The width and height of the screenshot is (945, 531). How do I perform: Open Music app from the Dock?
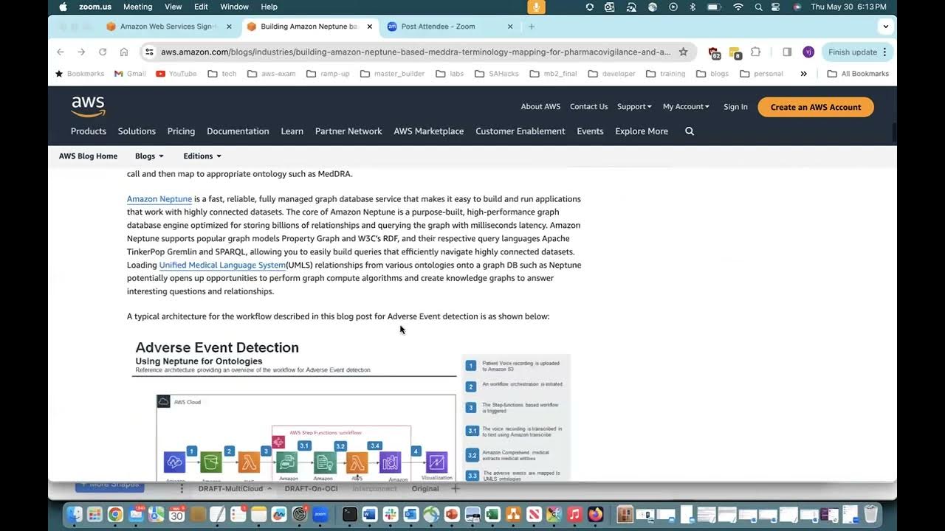click(575, 514)
